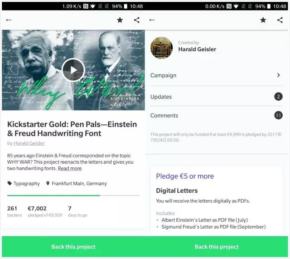290x259 pixels.
Task: Toggle the star on right screen
Action: coord(263,20)
